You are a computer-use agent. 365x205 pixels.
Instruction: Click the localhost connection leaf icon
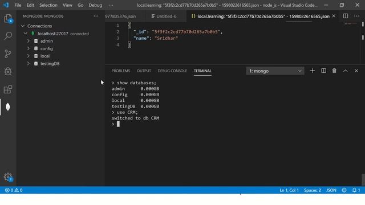click(x=33, y=34)
